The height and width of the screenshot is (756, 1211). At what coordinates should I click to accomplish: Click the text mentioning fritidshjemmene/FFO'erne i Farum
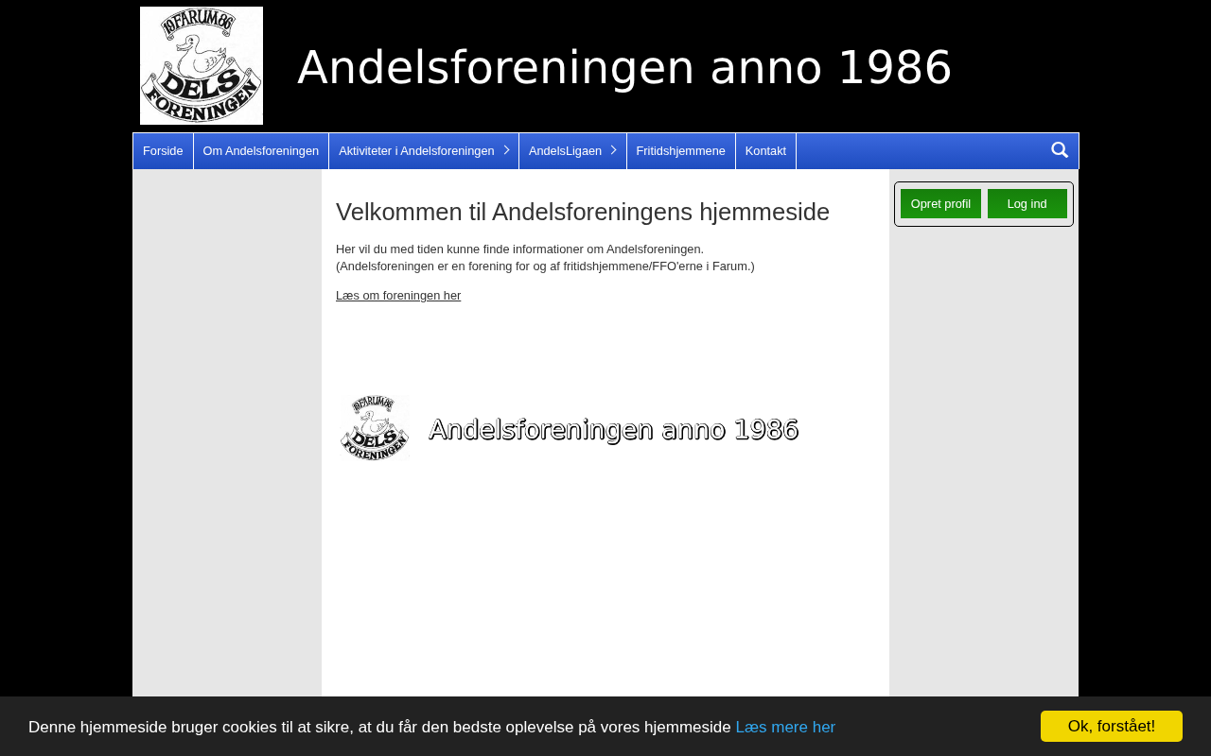click(x=545, y=266)
